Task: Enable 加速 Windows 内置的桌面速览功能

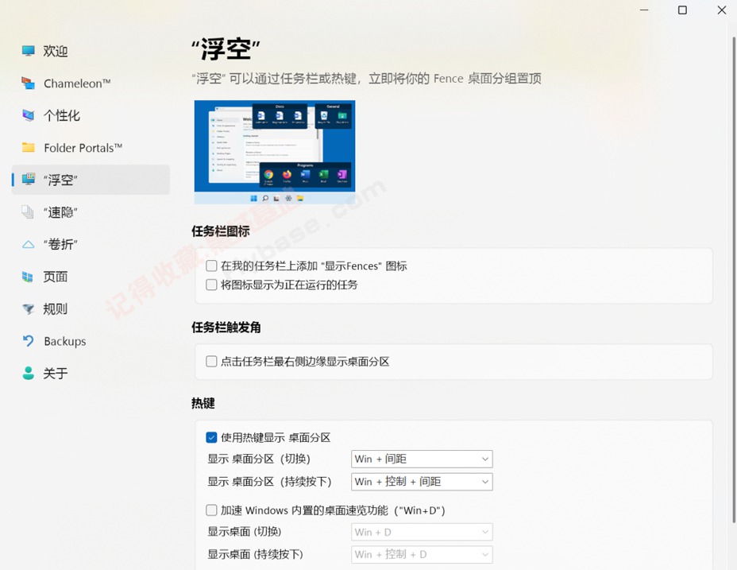Action: (211, 510)
